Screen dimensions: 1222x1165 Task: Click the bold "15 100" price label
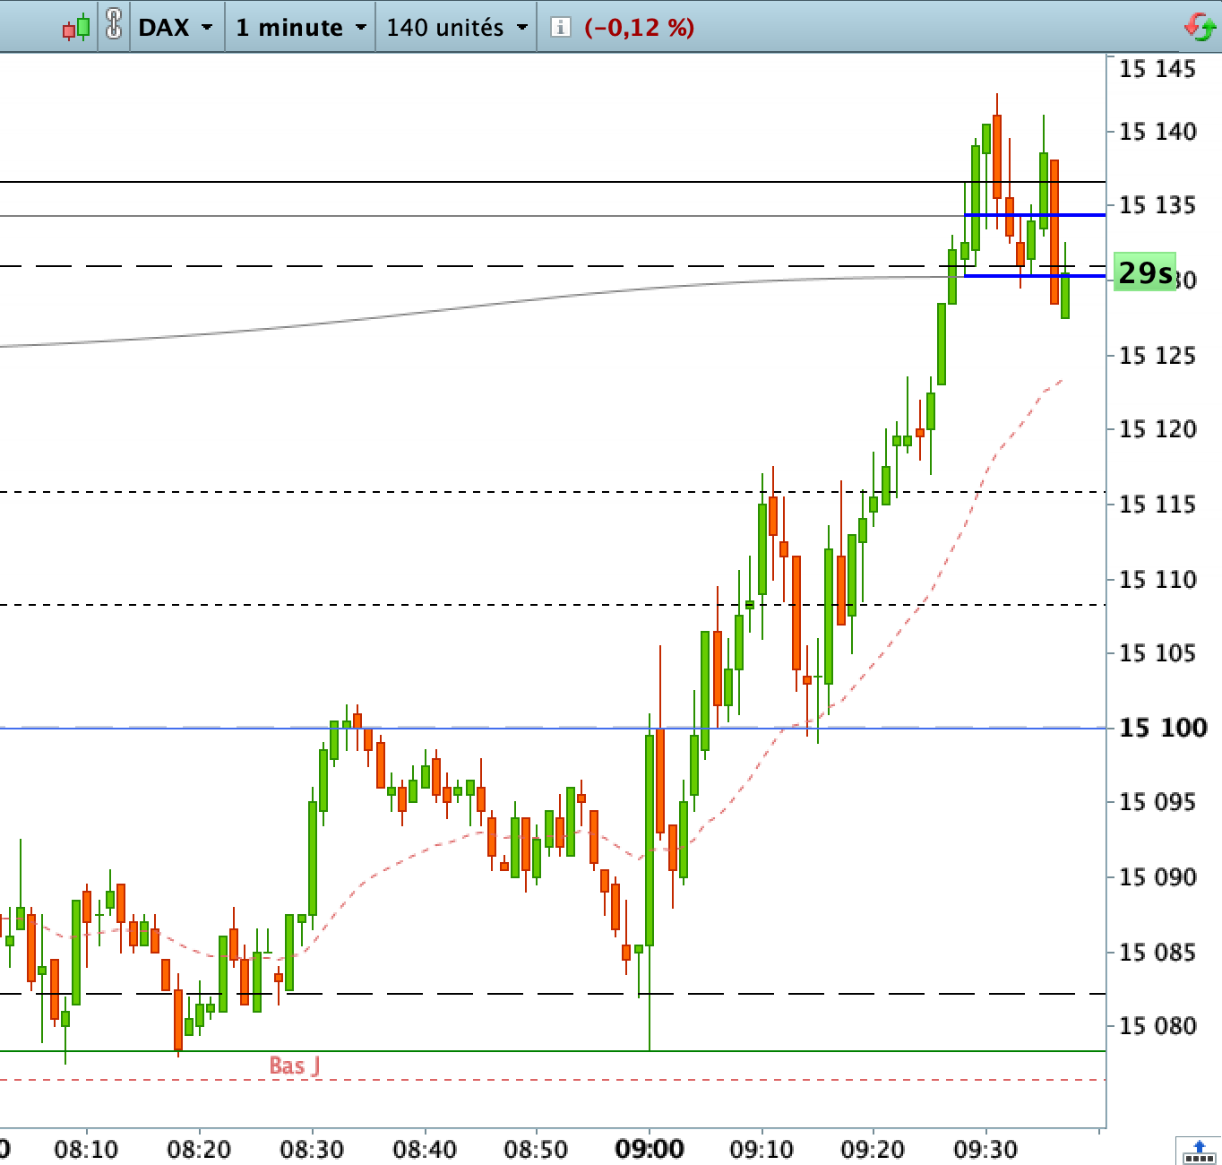(x=1163, y=728)
